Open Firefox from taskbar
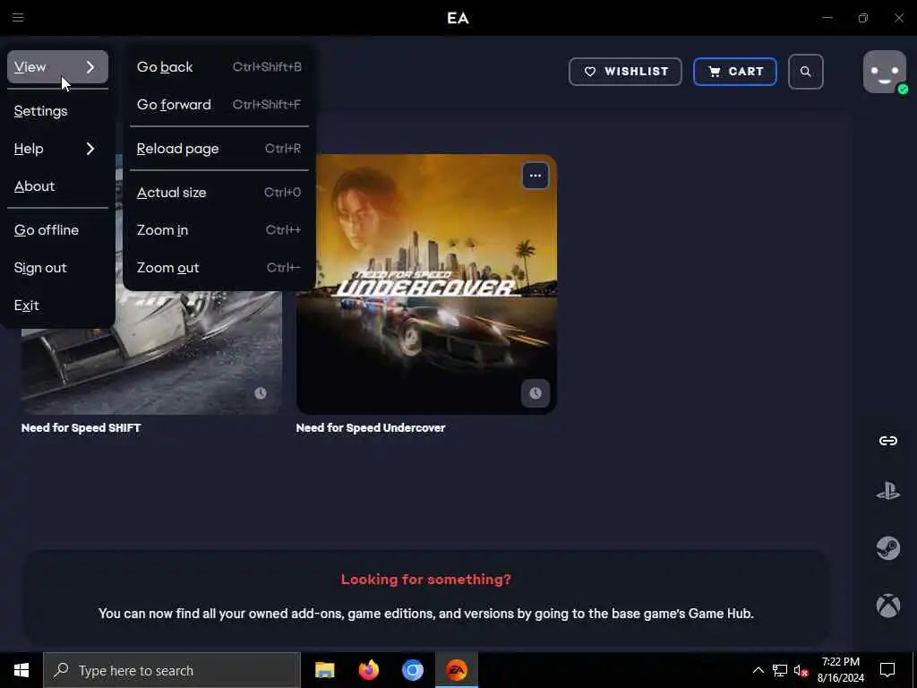The image size is (917, 688). [368, 670]
